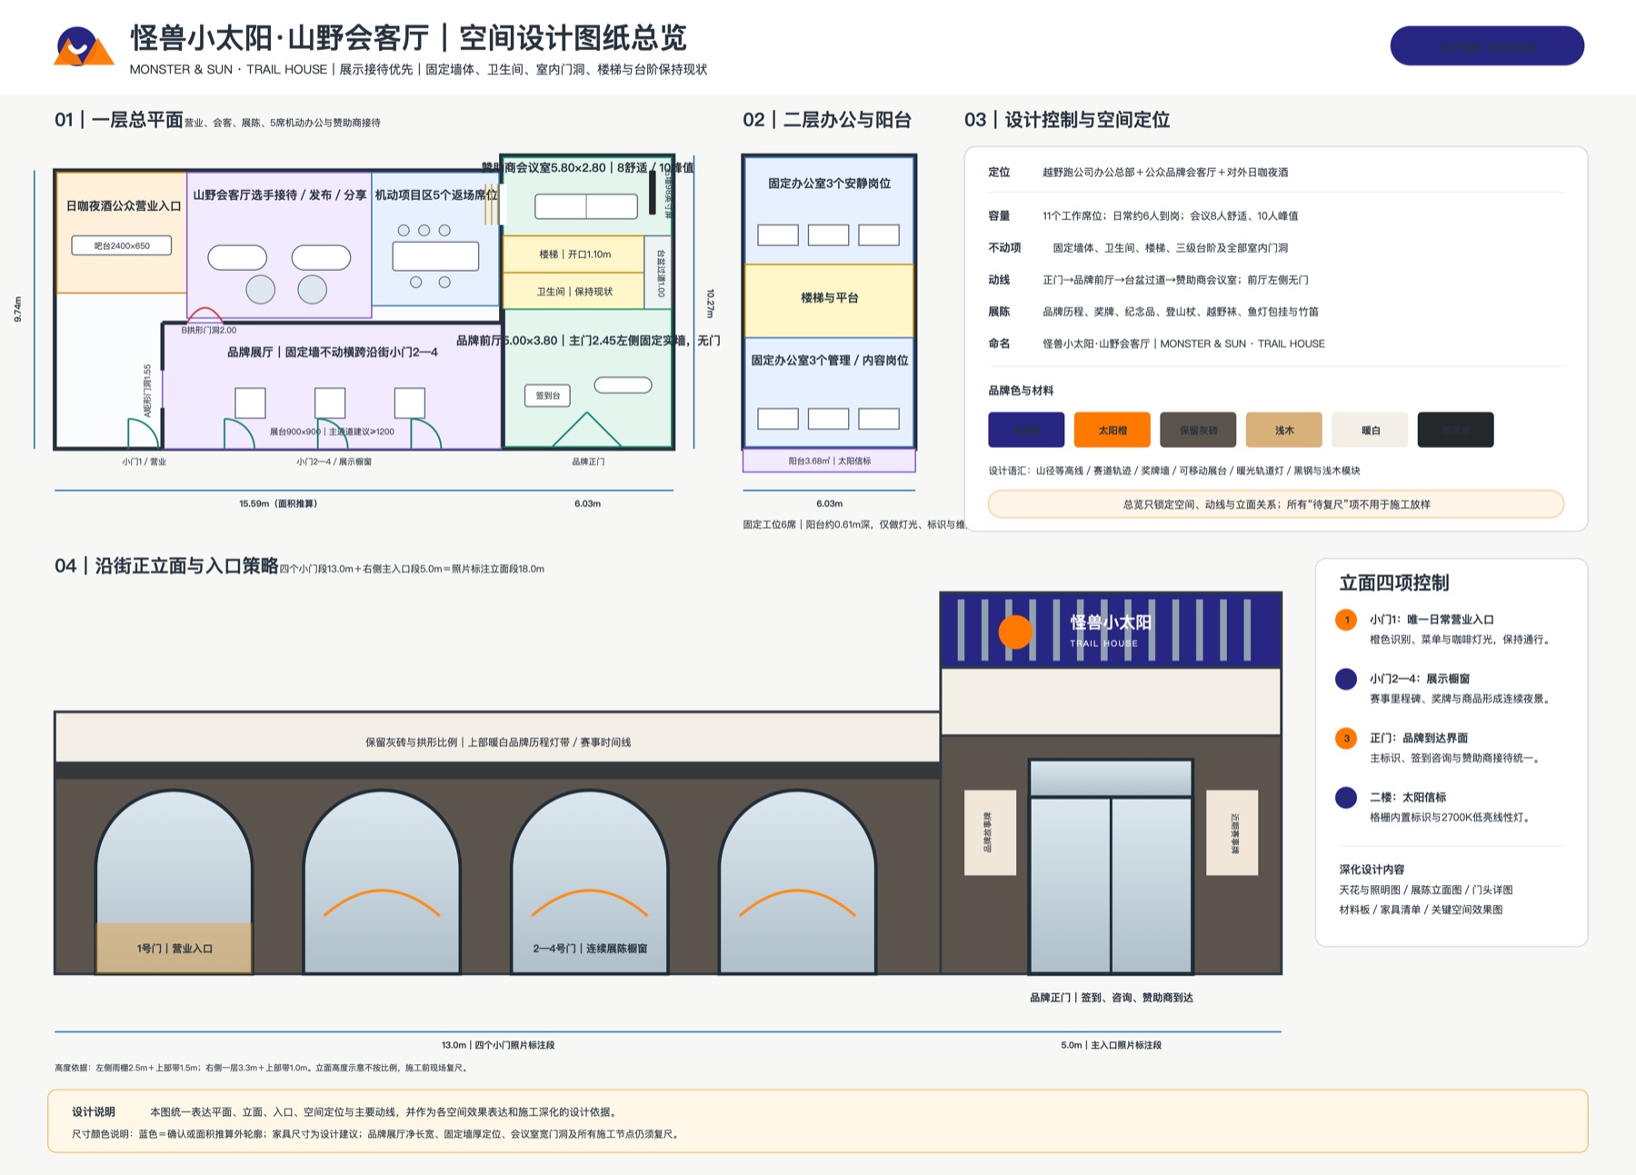Screen dimensions: 1636x1175
Task: Click the 03｜设计控制与空间定位 heading
Action: pyautogui.click(x=1067, y=120)
